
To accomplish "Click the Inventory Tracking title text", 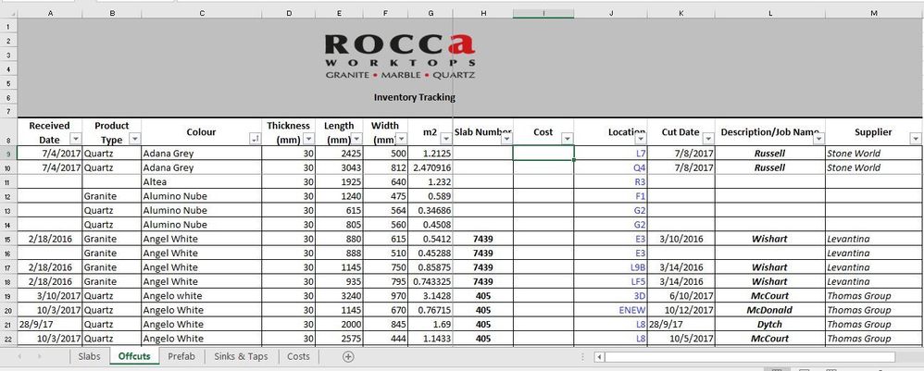I will (x=414, y=97).
